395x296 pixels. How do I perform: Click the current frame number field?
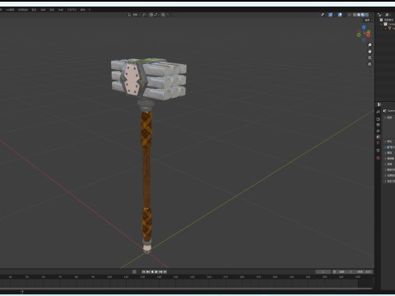click(x=323, y=271)
